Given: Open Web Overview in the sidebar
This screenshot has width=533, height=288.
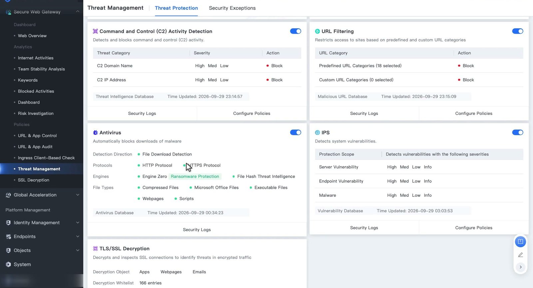Looking at the screenshot, I should [x=32, y=36].
